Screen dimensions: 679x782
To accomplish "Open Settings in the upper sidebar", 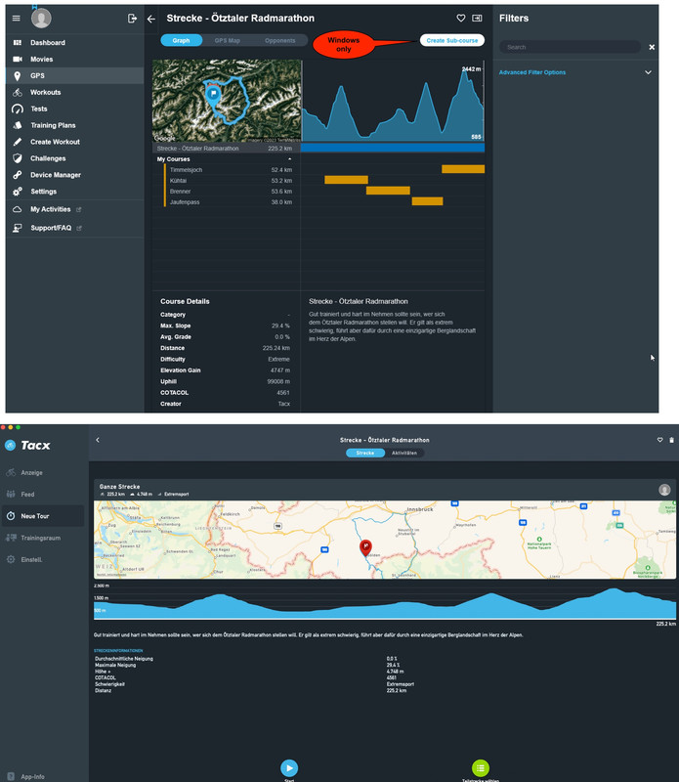I will click(x=75, y=192).
